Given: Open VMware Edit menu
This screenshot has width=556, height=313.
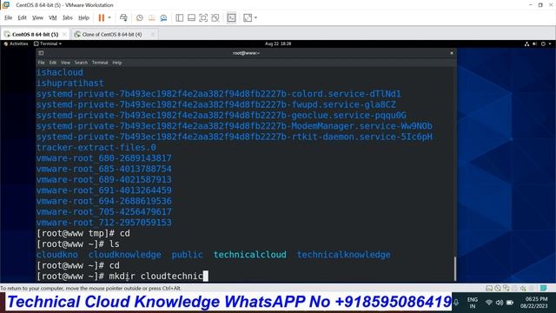Looking at the screenshot, I should click(x=22, y=17).
